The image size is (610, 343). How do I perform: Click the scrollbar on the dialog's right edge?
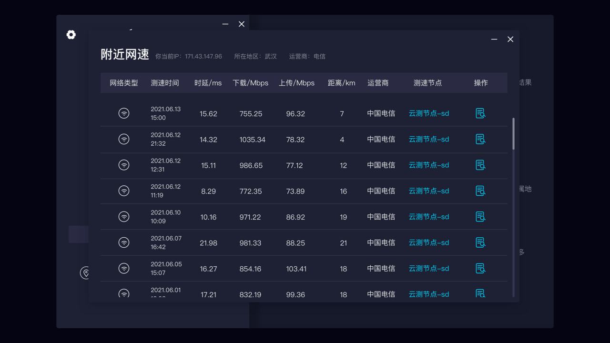[x=514, y=133]
